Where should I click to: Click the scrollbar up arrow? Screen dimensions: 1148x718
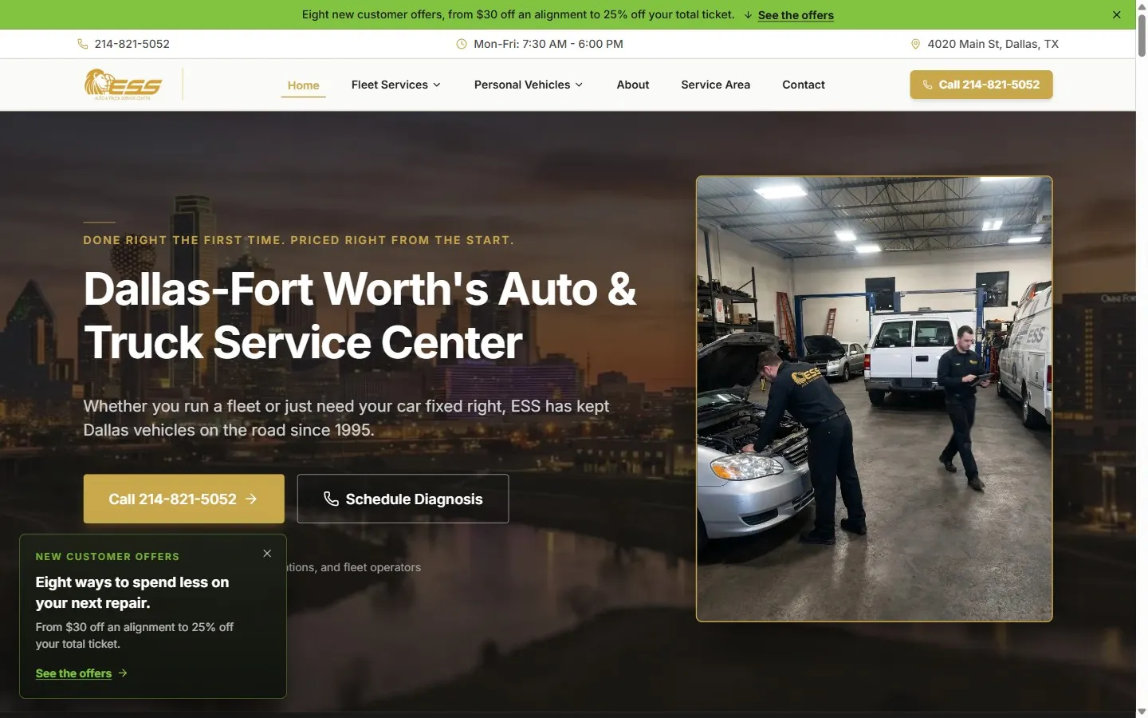click(x=1142, y=5)
